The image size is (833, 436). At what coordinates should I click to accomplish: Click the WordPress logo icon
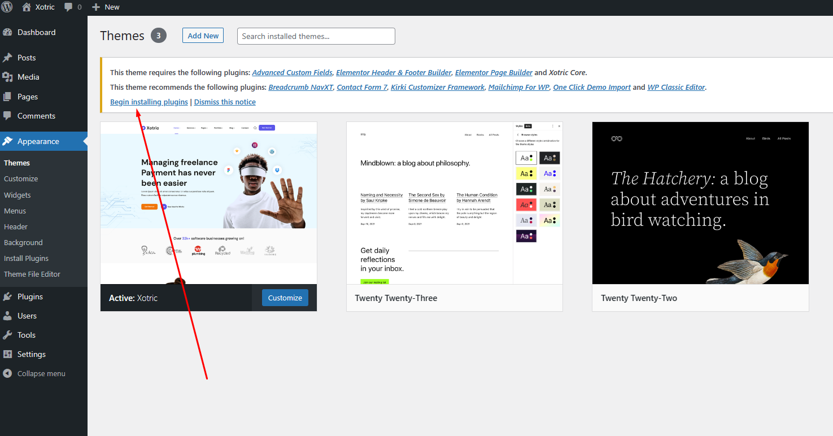click(7, 7)
